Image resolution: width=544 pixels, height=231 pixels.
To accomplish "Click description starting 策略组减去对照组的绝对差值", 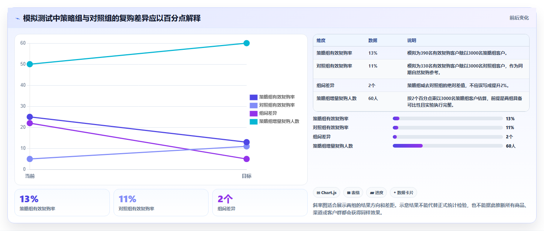I will 458,85.
